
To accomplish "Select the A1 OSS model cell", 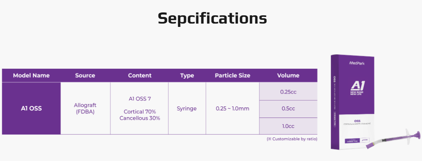I will click(31, 108).
